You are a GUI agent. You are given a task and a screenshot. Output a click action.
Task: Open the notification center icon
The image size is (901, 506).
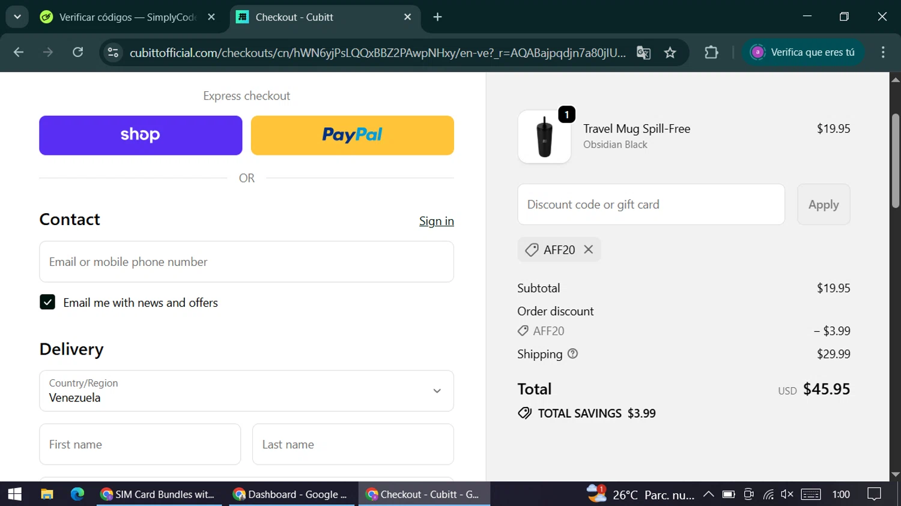tap(874, 494)
